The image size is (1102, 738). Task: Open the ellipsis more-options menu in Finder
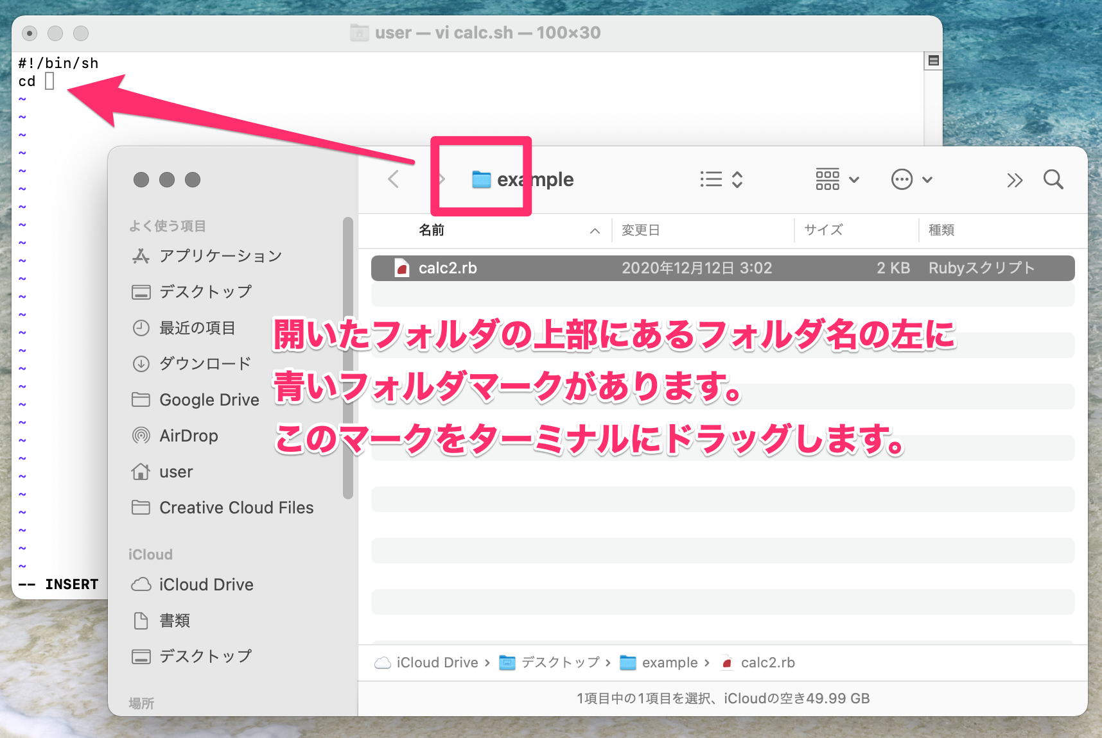click(x=902, y=180)
